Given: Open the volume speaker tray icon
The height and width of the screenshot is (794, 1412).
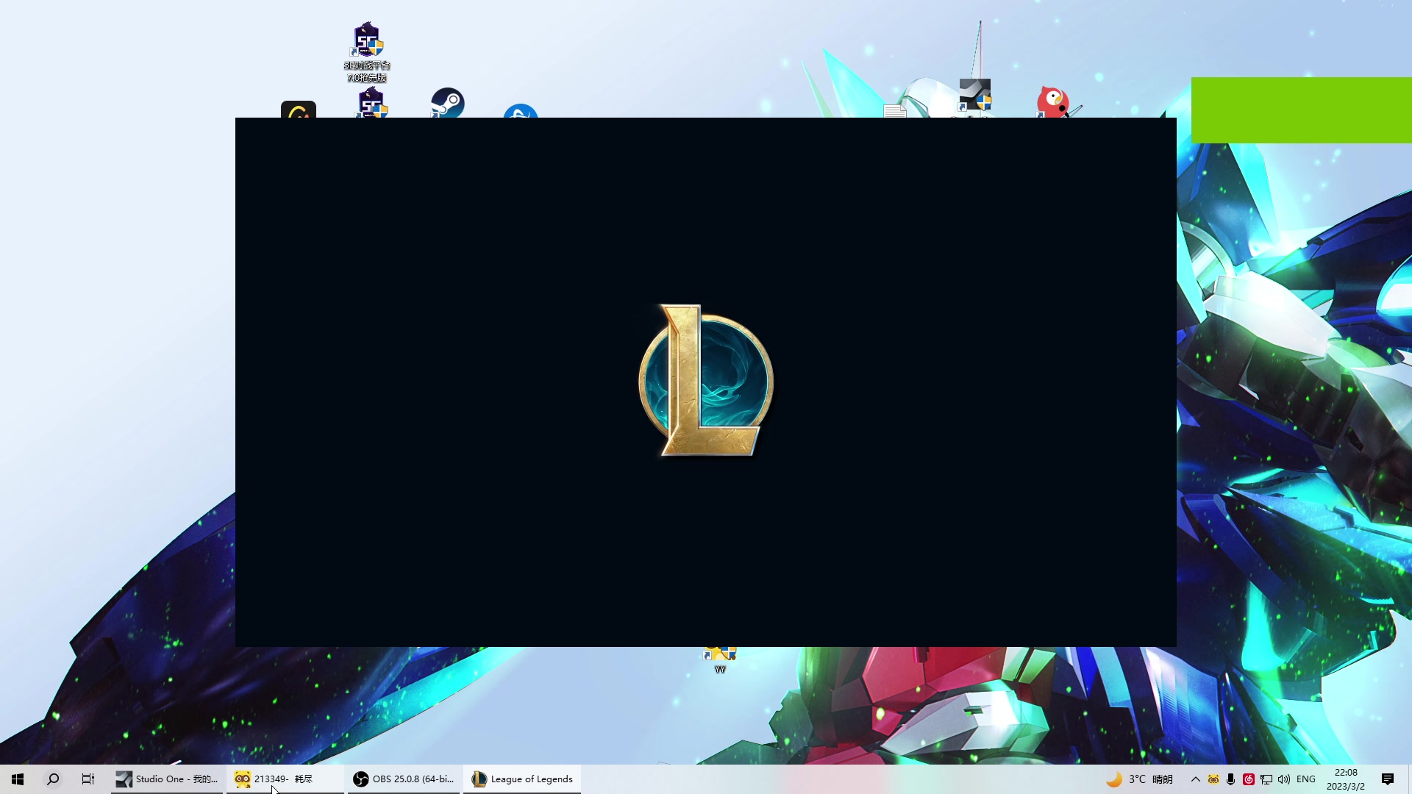Looking at the screenshot, I should [x=1284, y=779].
